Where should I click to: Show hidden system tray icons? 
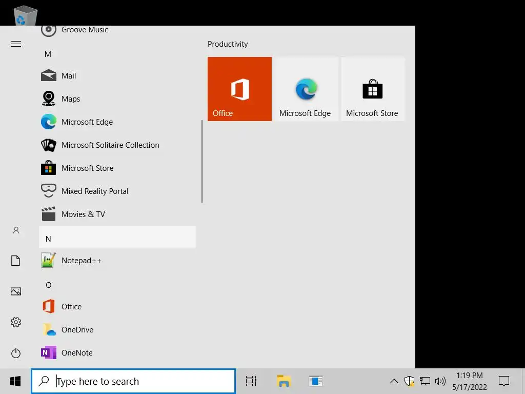394,381
